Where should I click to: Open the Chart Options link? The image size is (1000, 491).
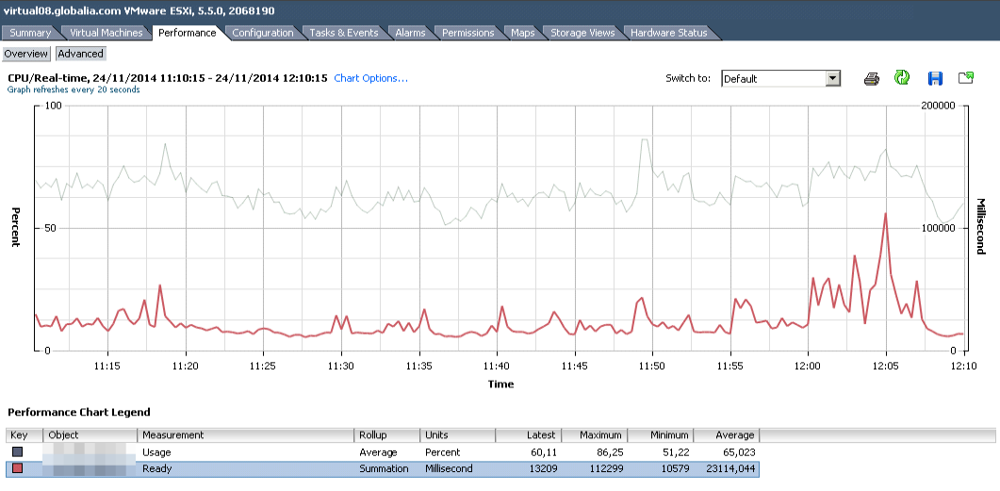[x=370, y=78]
